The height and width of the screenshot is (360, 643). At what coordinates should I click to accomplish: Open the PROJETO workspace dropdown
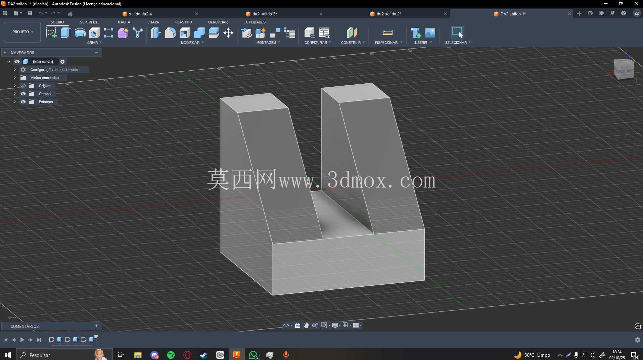[x=22, y=32]
